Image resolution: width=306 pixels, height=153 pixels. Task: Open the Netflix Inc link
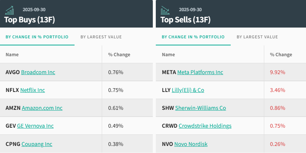click(32, 90)
